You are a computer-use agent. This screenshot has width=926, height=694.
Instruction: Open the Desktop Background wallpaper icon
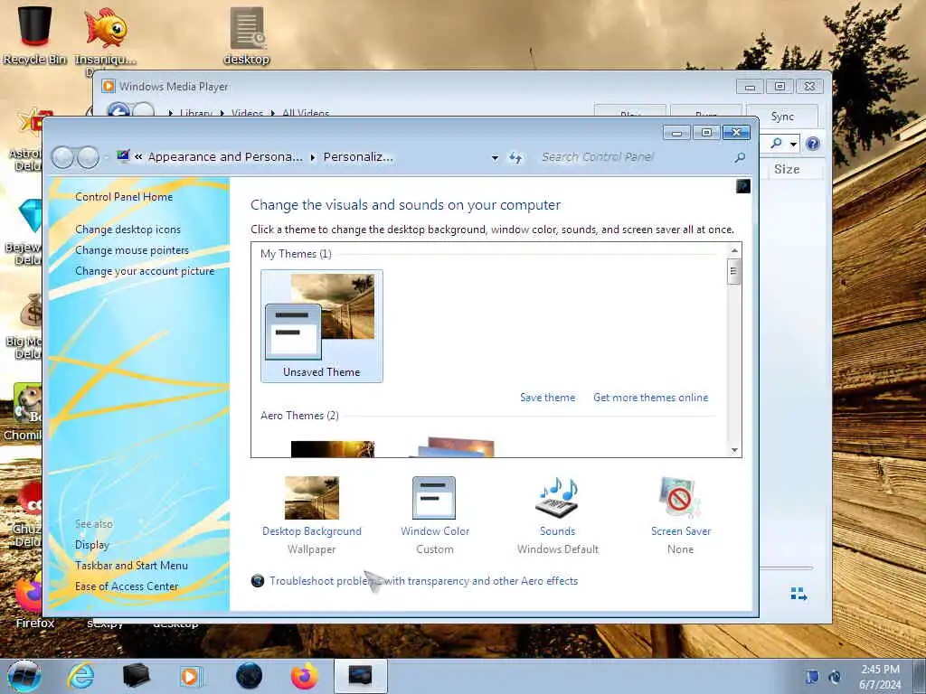pos(312,498)
